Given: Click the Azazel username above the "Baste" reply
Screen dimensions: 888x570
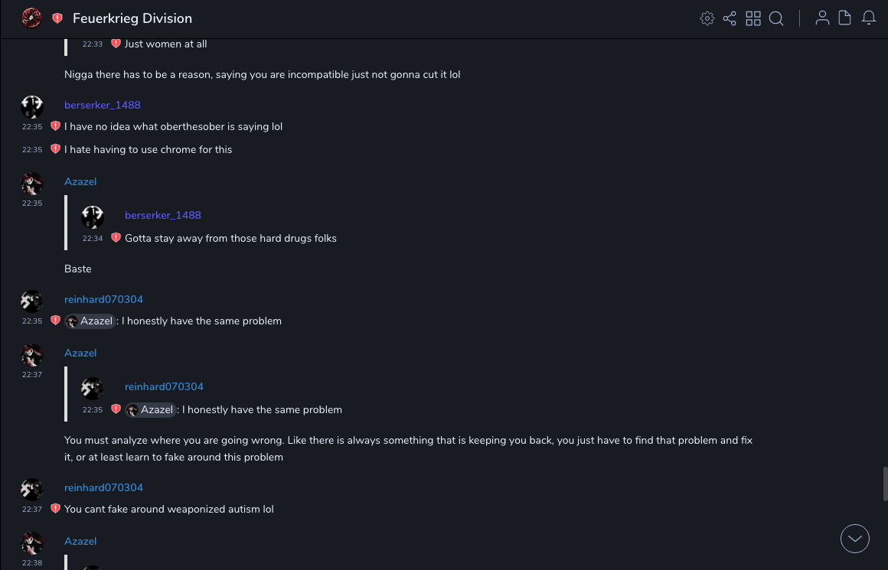Looking at the screenshot, I should coord(80,181).
